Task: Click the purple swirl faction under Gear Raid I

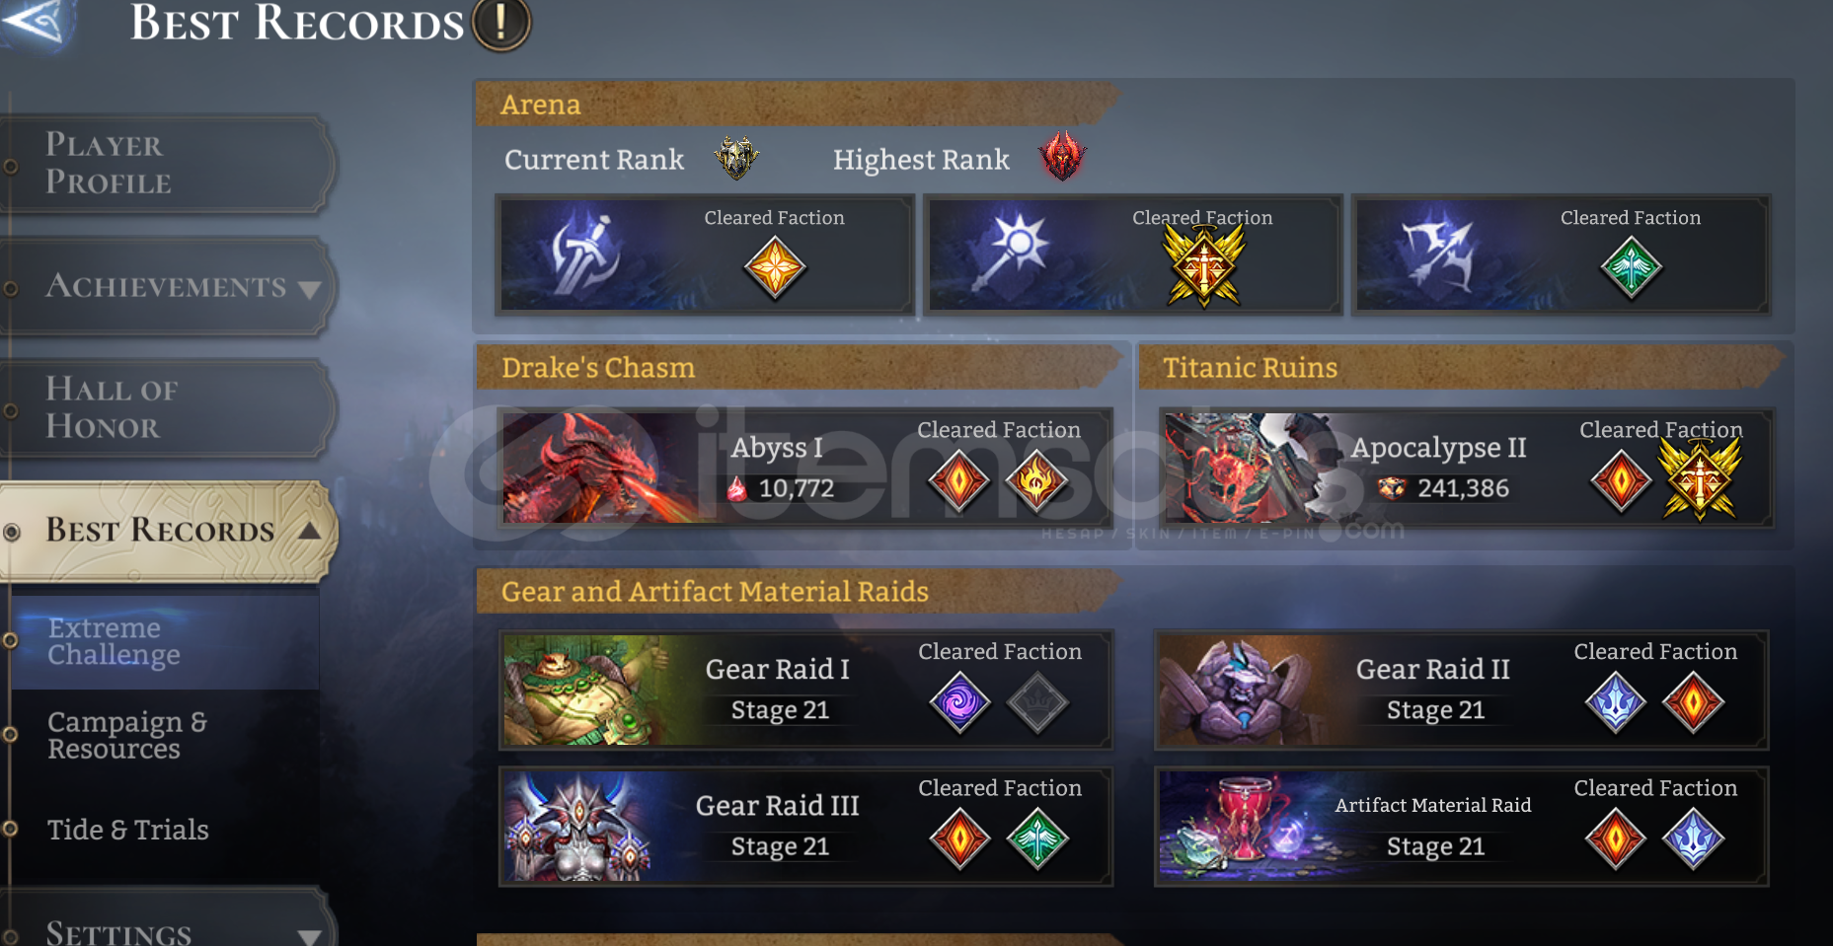Action: point(959,702)
